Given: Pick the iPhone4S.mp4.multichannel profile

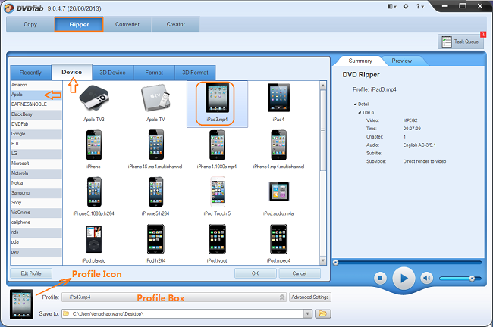Looking at the screenshot, I should [x=155, y=149].
